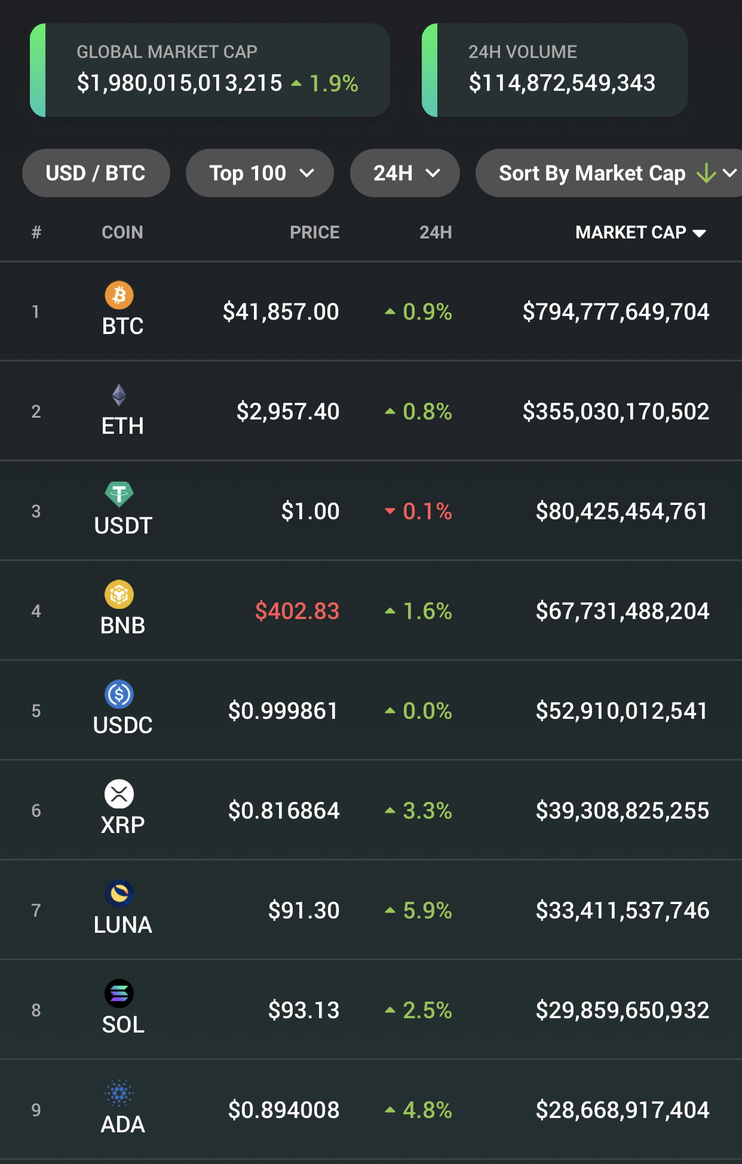Sort by the PRICE column header
Screen dimensions: 742x1164
[x=315, y=232]
